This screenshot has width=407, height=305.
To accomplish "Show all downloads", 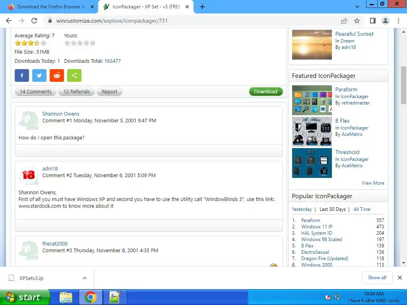I will [x=377, y=278].
